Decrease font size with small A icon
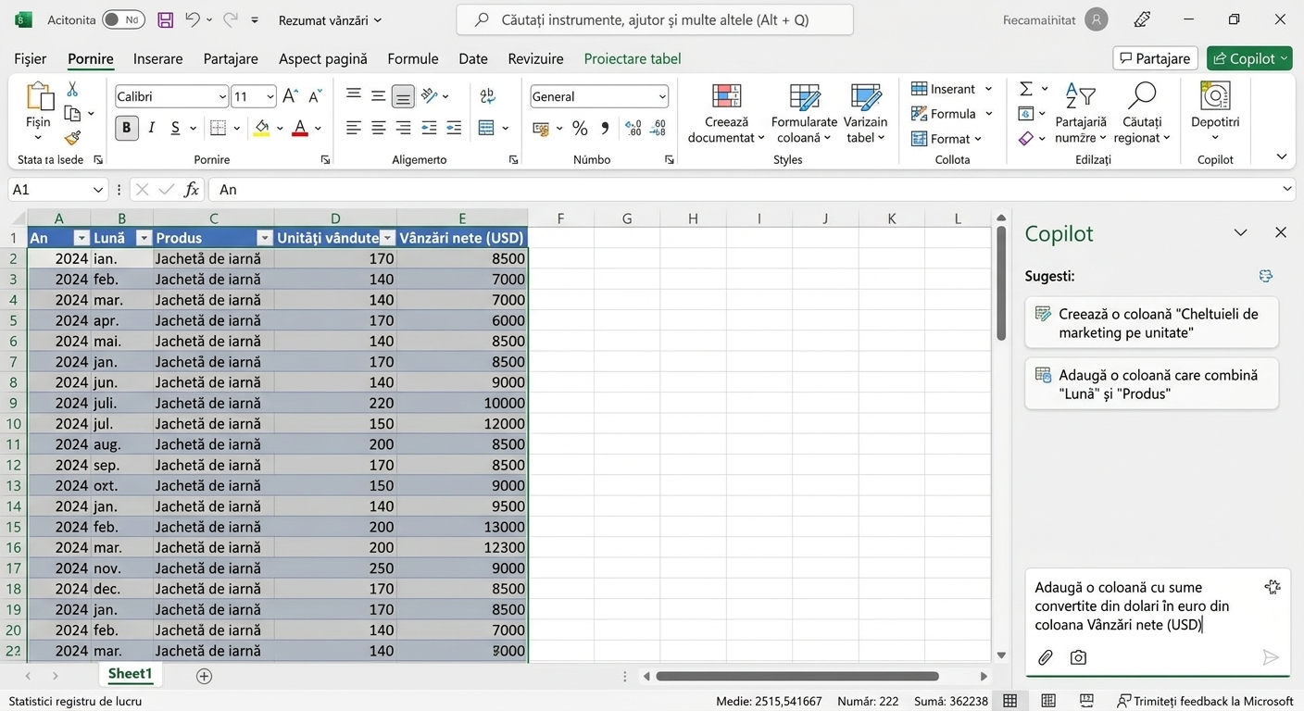 tap(315, 96)
